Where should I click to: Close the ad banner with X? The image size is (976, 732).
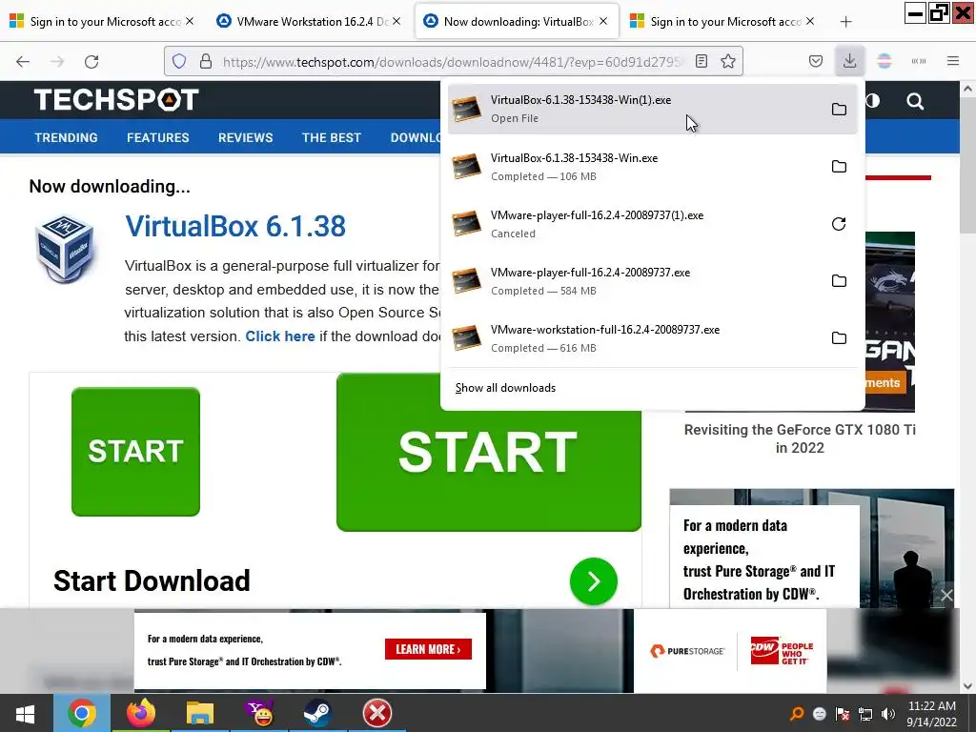946,595
